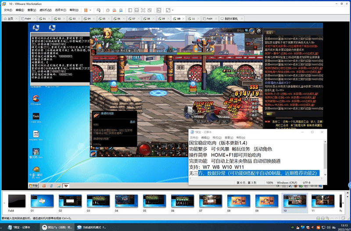The height and width of the screenshot is (231, 351).
Task: Click the 系统 tab in game chat panel
Action: point(269,32)
